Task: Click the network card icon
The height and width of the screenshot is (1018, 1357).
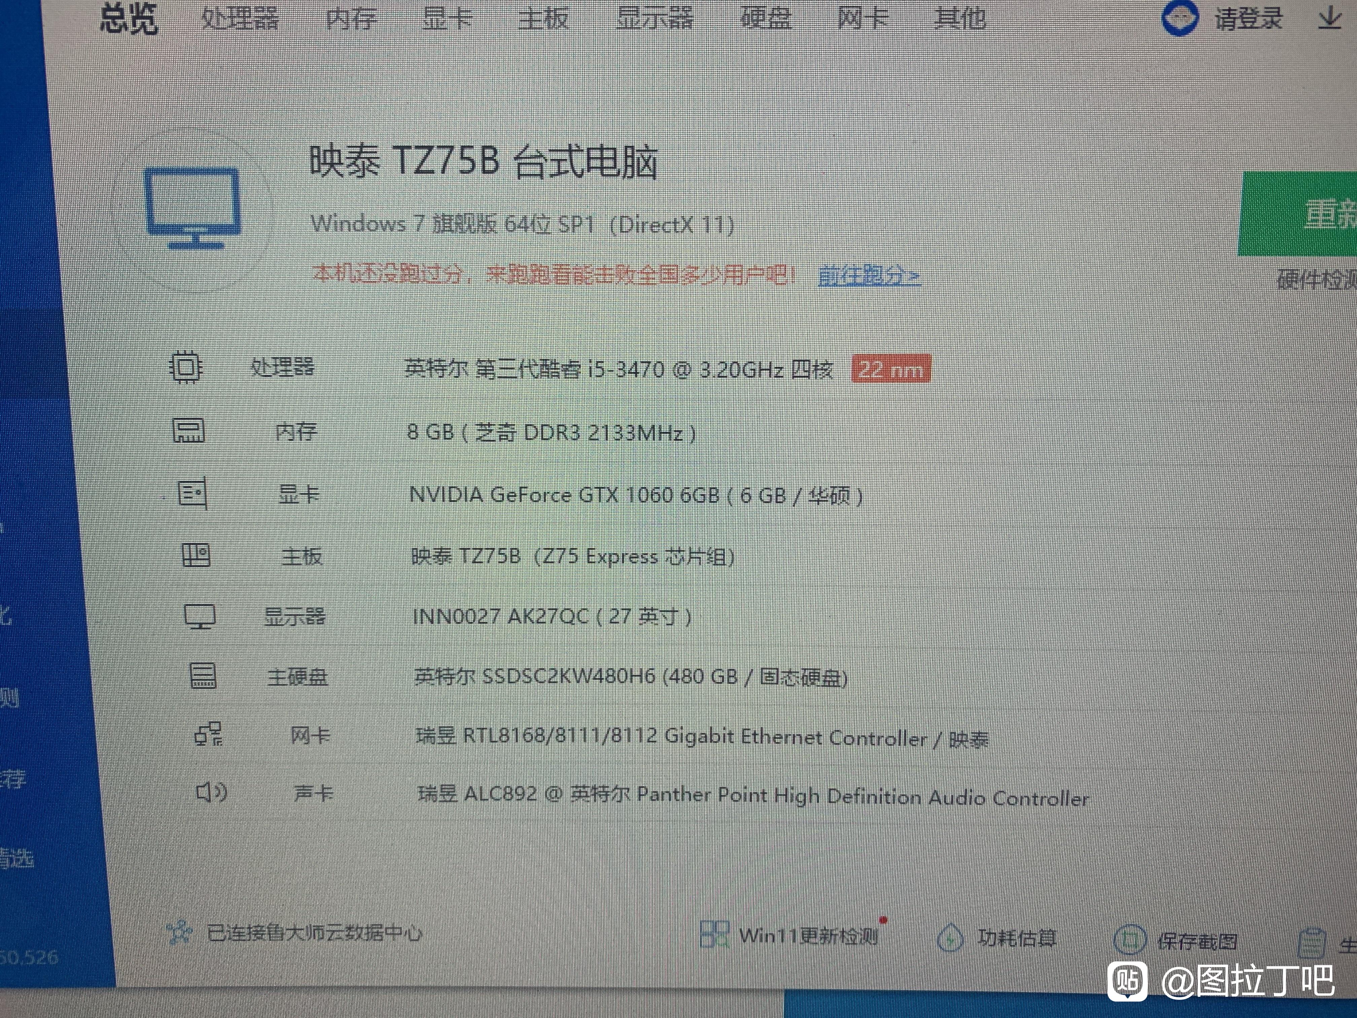Action: 209,734
